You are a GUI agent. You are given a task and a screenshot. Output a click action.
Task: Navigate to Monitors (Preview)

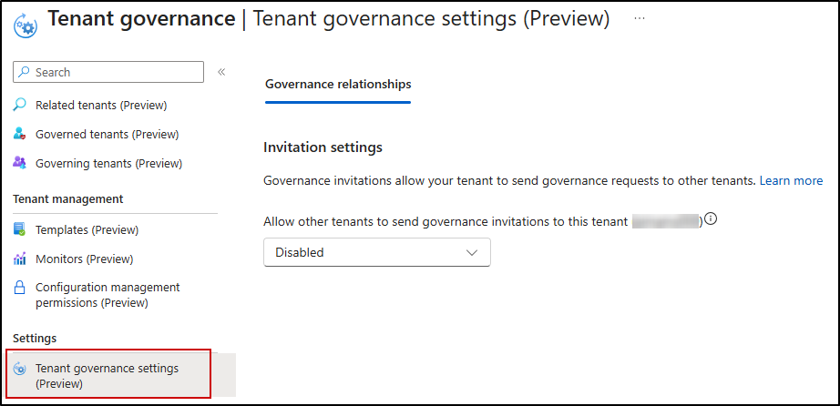click(84, 259)
